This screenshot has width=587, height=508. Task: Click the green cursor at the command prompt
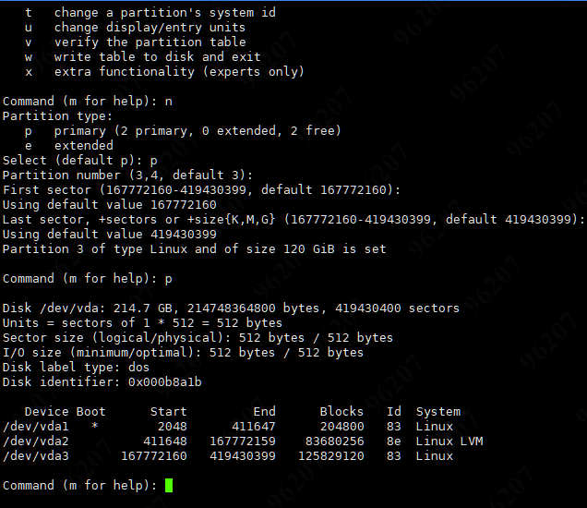[x=169, y=486]
